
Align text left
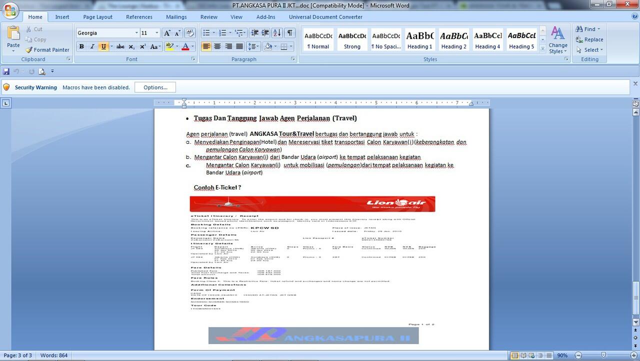[206, 46]
